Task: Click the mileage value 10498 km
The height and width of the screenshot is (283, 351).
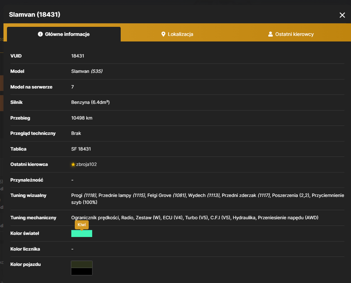Action: point(82,118)
